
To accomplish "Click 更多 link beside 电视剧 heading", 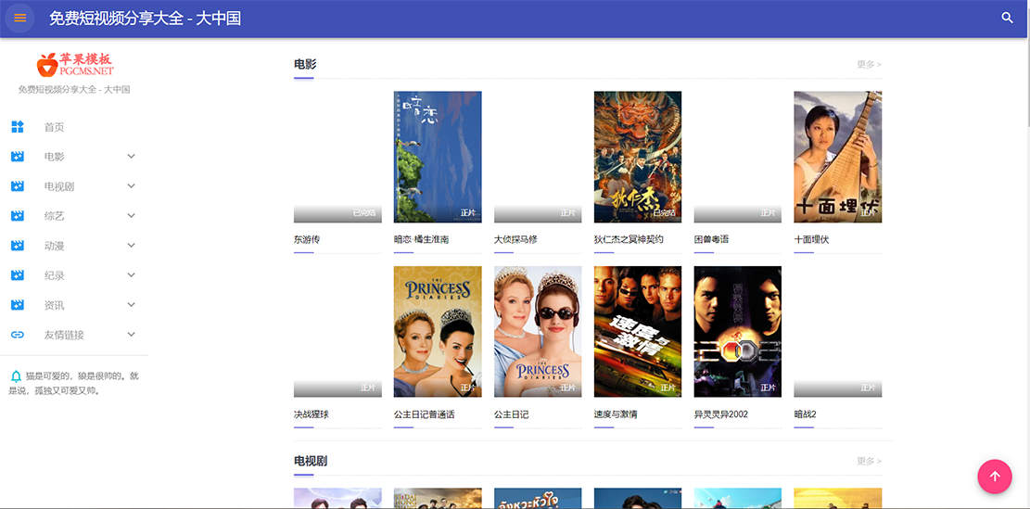I will (869, 461).
